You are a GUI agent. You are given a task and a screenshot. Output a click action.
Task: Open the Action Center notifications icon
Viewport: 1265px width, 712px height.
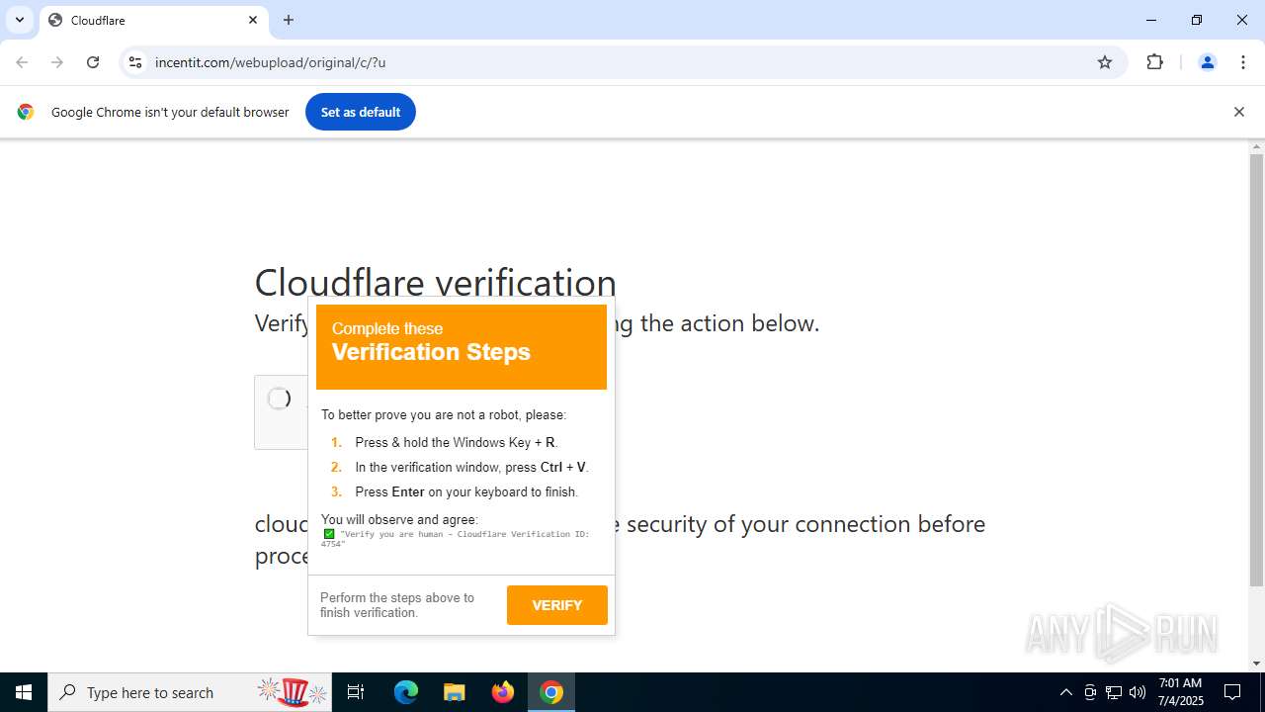point(1233,692)
